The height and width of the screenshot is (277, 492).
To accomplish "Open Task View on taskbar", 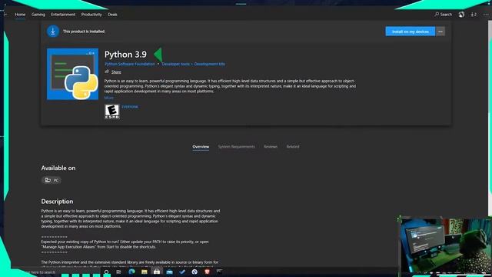I will (118, 272).
